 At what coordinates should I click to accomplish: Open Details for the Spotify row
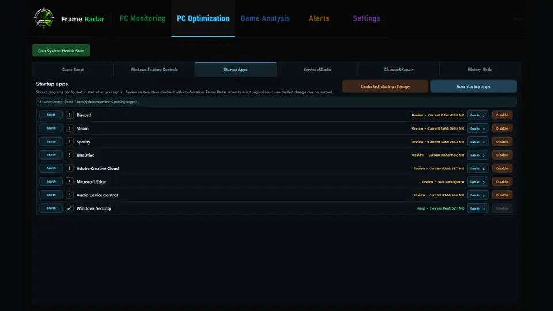[478, 142]
